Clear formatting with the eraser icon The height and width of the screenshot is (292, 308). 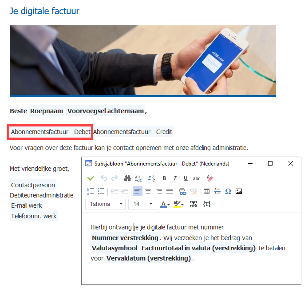pyautogui.click(x=209, y=178)
